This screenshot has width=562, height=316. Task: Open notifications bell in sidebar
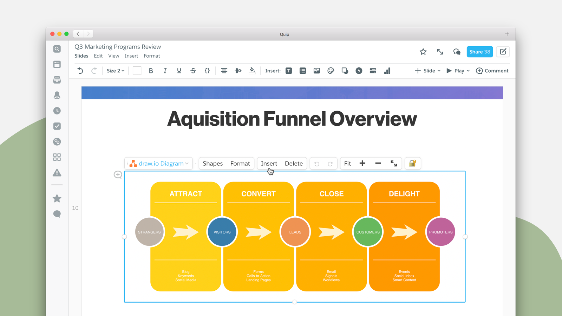[57, 95]
